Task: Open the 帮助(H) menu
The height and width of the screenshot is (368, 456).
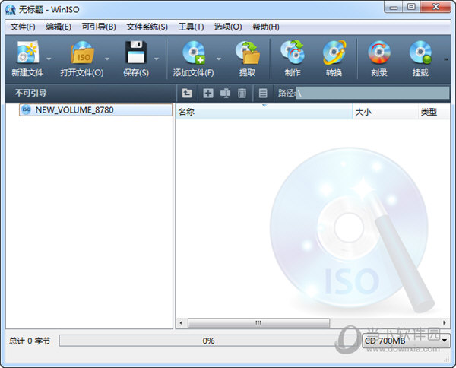Action: (x=266, y=27)
